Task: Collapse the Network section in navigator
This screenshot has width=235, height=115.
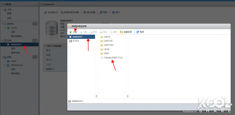Action: pyautogui.click(x=2, y=57)
